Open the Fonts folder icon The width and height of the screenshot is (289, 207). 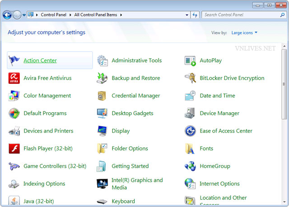click(190, 149)
